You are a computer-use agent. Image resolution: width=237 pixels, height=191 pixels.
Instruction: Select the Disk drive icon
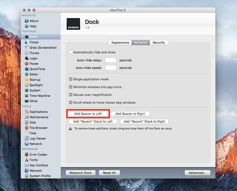(x=27, y=122)
